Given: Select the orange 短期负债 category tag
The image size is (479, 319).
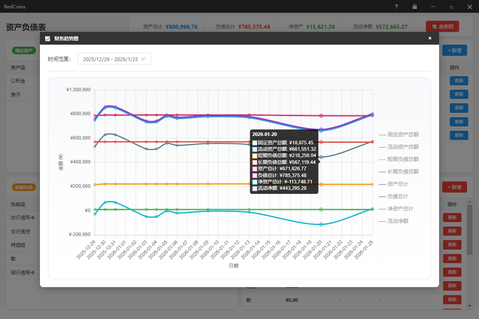Looking at the screenshot, I should [x=24, y=187].
